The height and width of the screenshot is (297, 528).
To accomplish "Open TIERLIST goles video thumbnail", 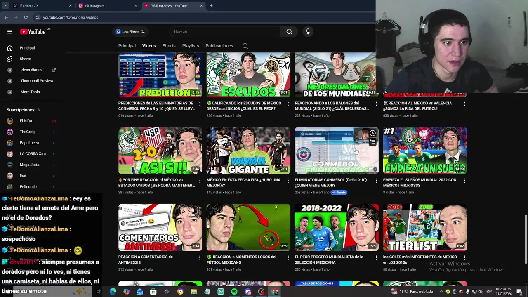I will (x=425, y=227).
